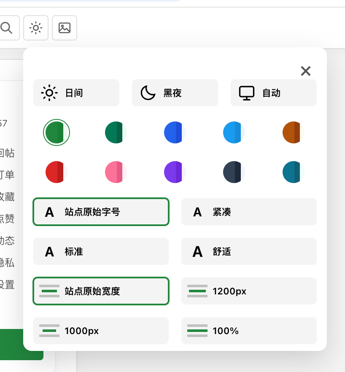
Task: Click the image icon in toolbar
Action: (x=65, y=28)
